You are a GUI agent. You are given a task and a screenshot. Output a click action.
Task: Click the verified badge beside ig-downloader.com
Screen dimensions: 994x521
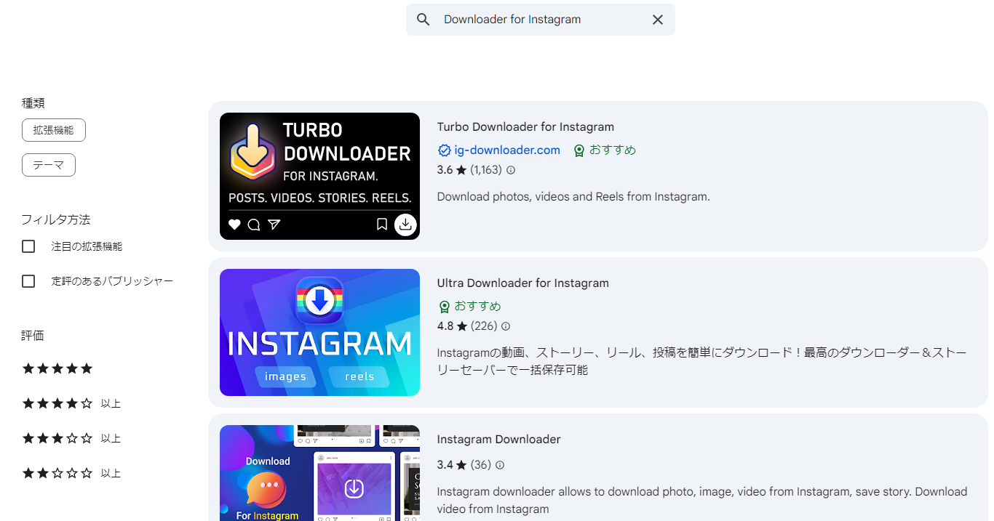coord(444,150)
